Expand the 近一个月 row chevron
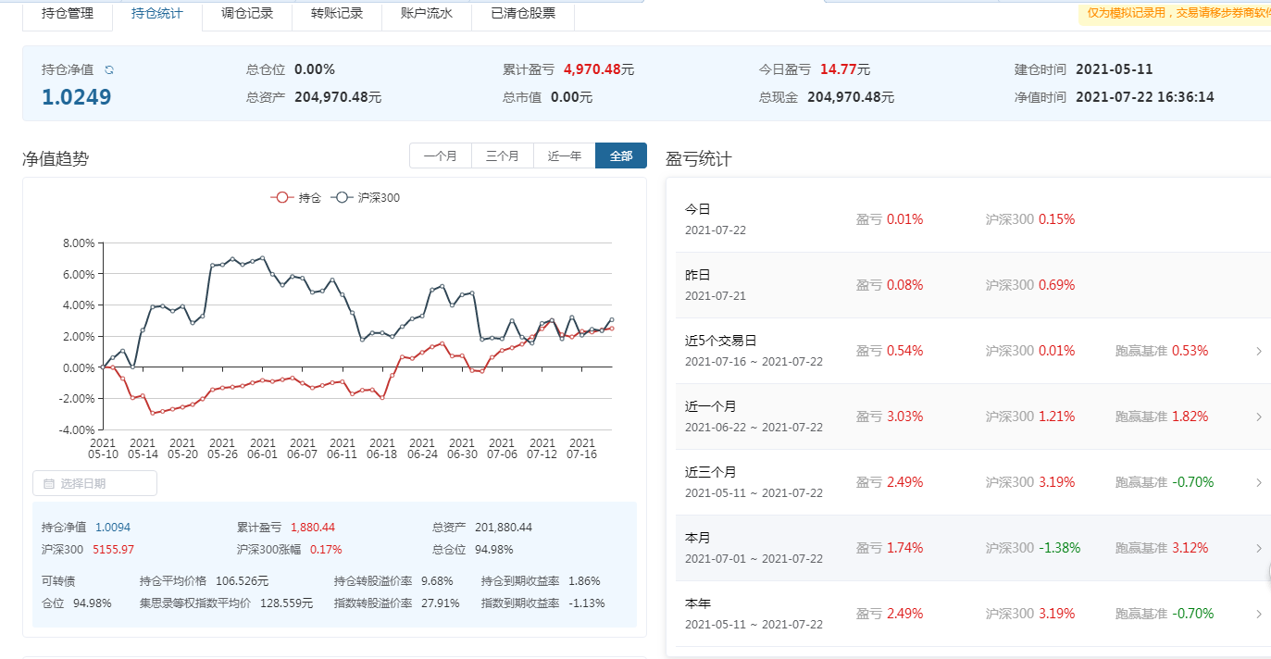 point(1258,417)
